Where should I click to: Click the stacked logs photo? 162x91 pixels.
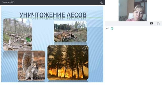pyautogui.click(x=70, y=31)
